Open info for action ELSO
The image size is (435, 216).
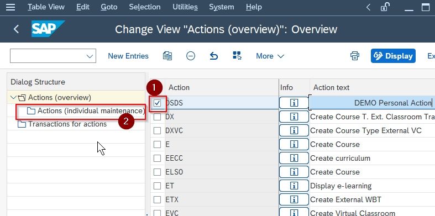[x=294, y=172]
